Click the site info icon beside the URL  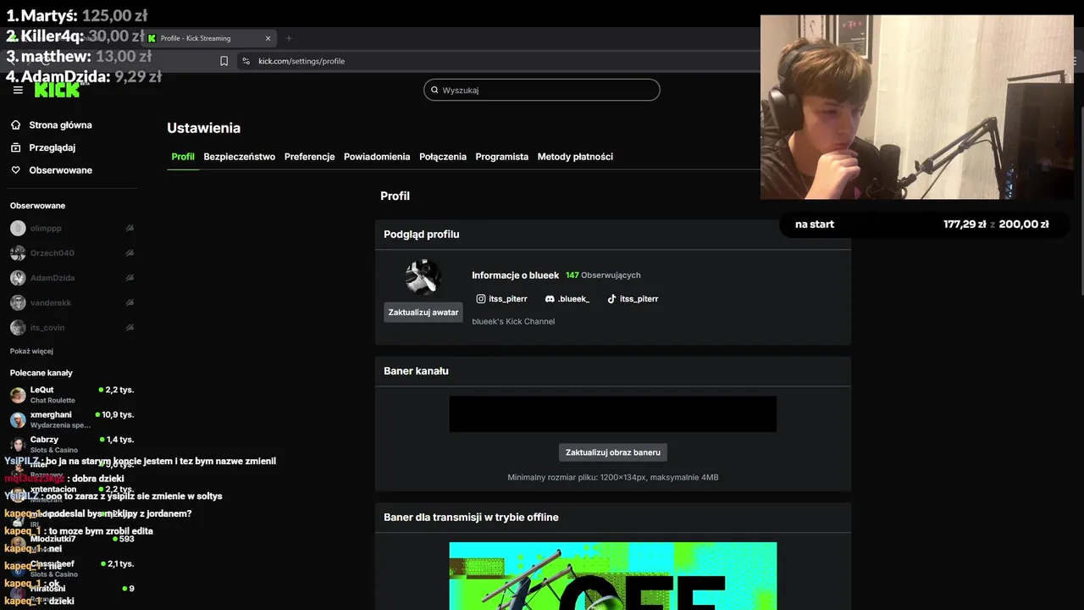(x=246, y=61)
